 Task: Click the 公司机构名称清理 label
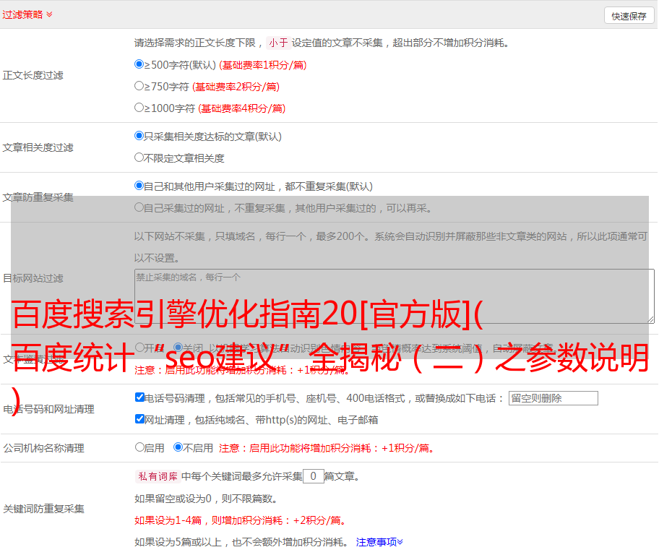[x=43, y=448]
